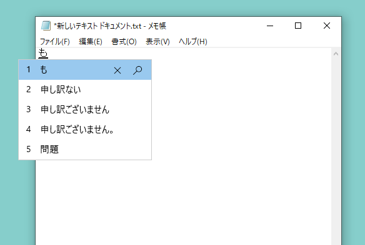Image resolution: width=365 pixels, height=245 pixels.
Task: Remove candidate も with the X icon
Action: click(117, 70)
